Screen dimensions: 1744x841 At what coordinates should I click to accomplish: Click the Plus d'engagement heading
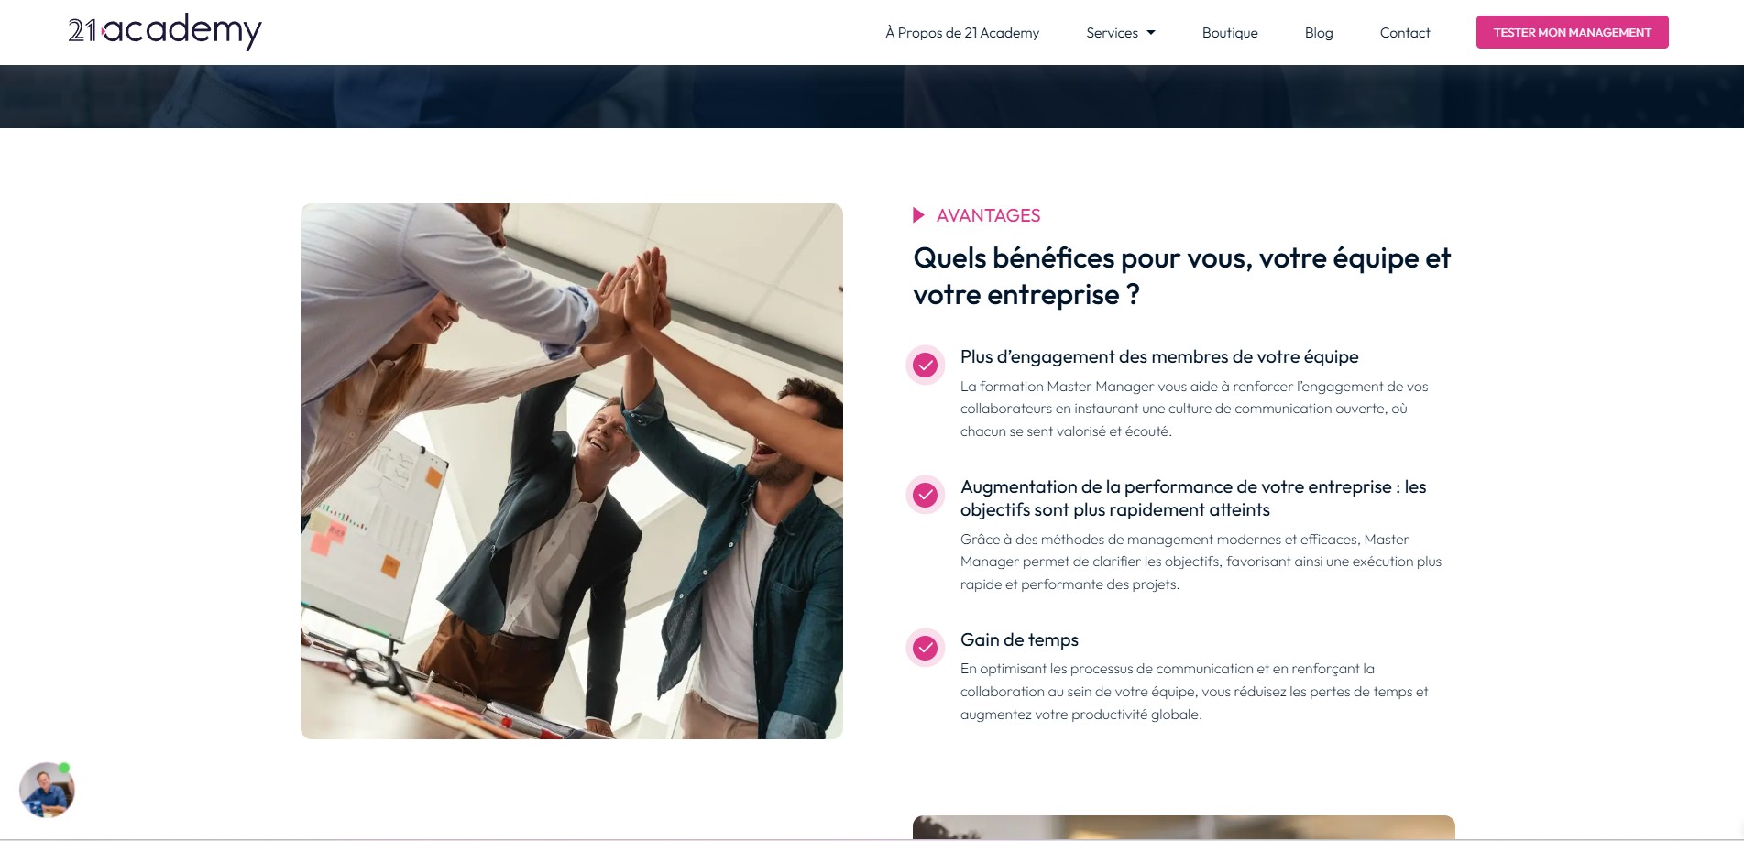point(1159,357)
